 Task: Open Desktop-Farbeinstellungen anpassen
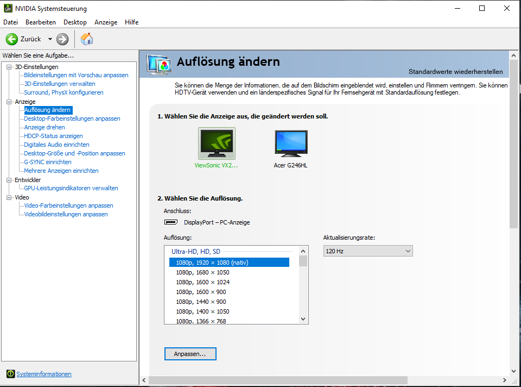point(72,118)
